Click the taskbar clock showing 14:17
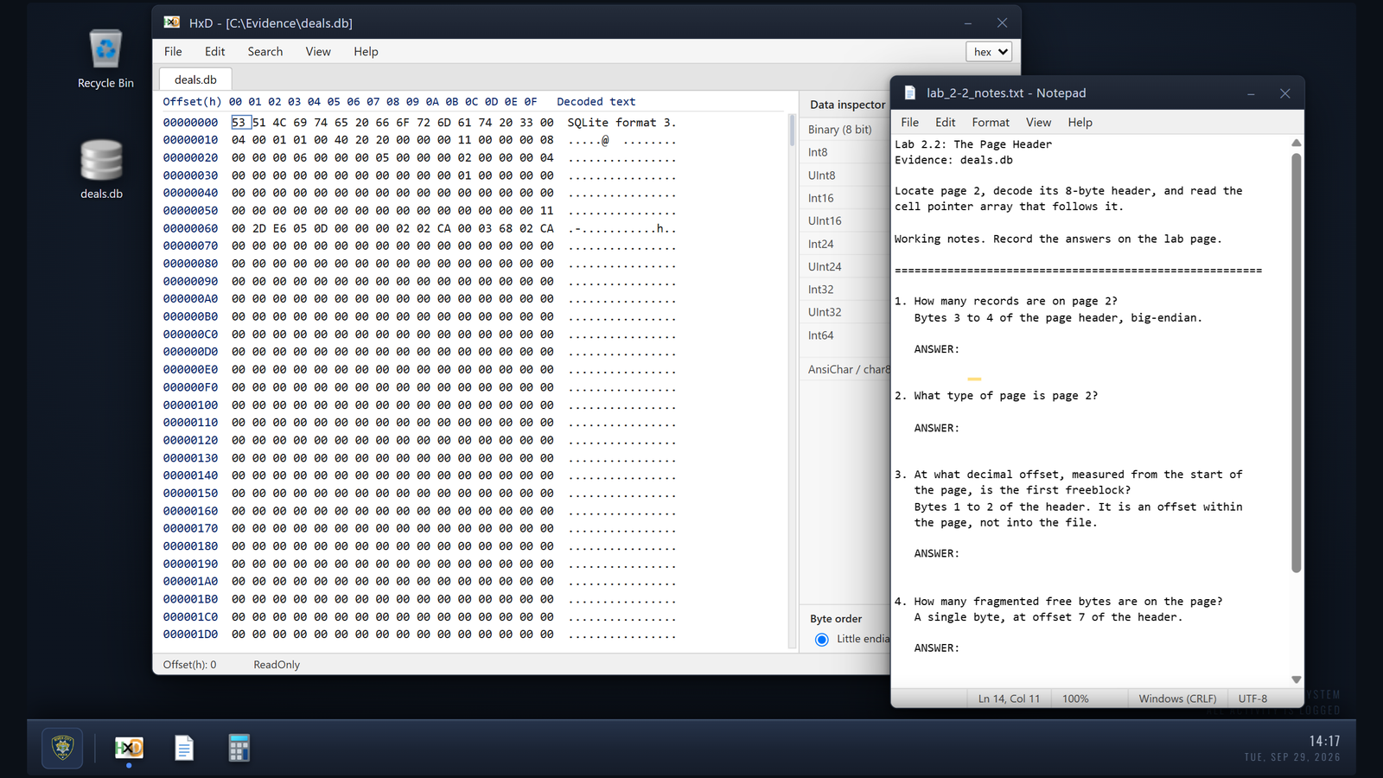This screenshot has height=778, width=1383. point(1324,741)
